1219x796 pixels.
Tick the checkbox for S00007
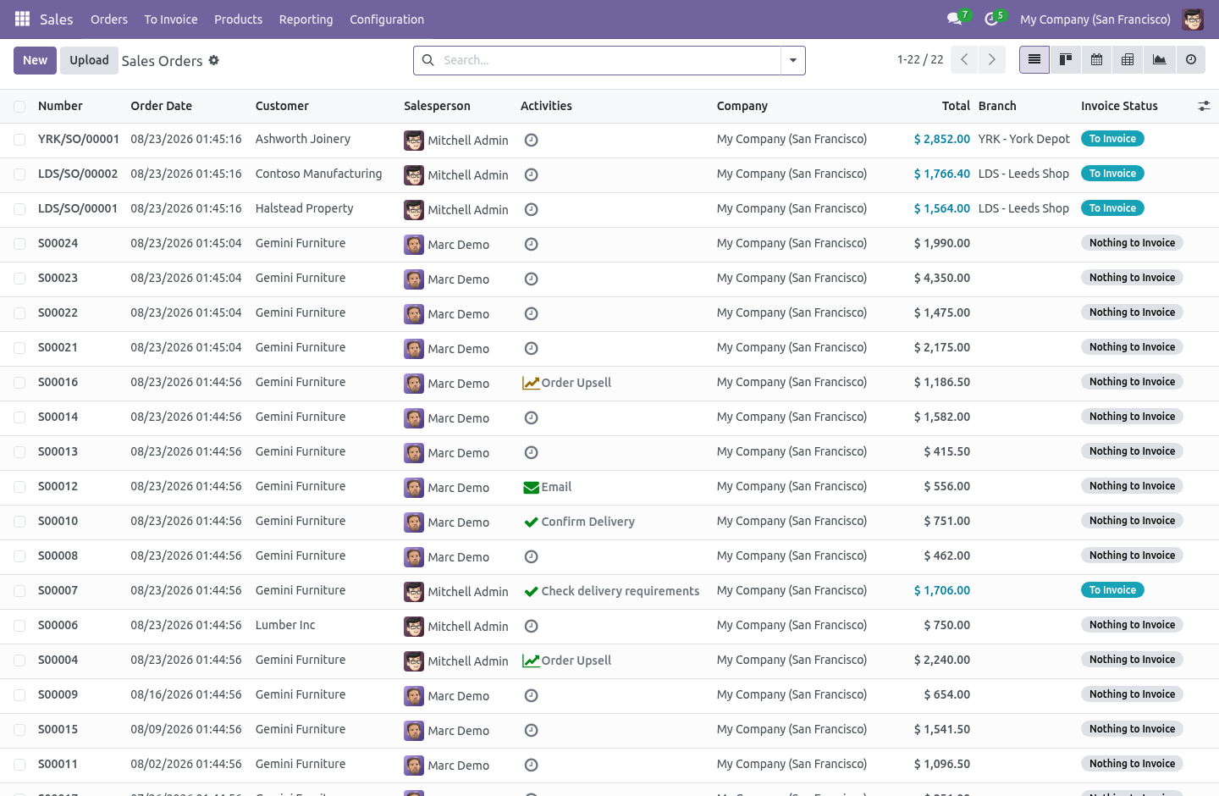(19, 591)
